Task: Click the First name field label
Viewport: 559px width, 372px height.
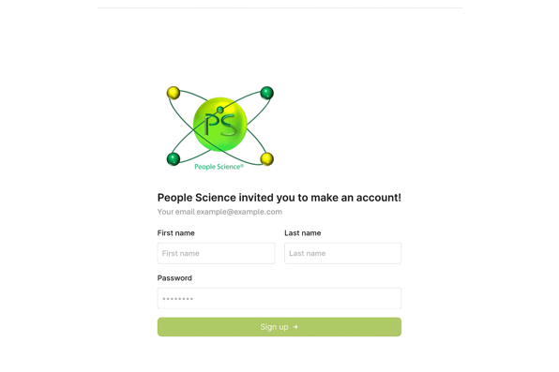Action: pos(176,233)
